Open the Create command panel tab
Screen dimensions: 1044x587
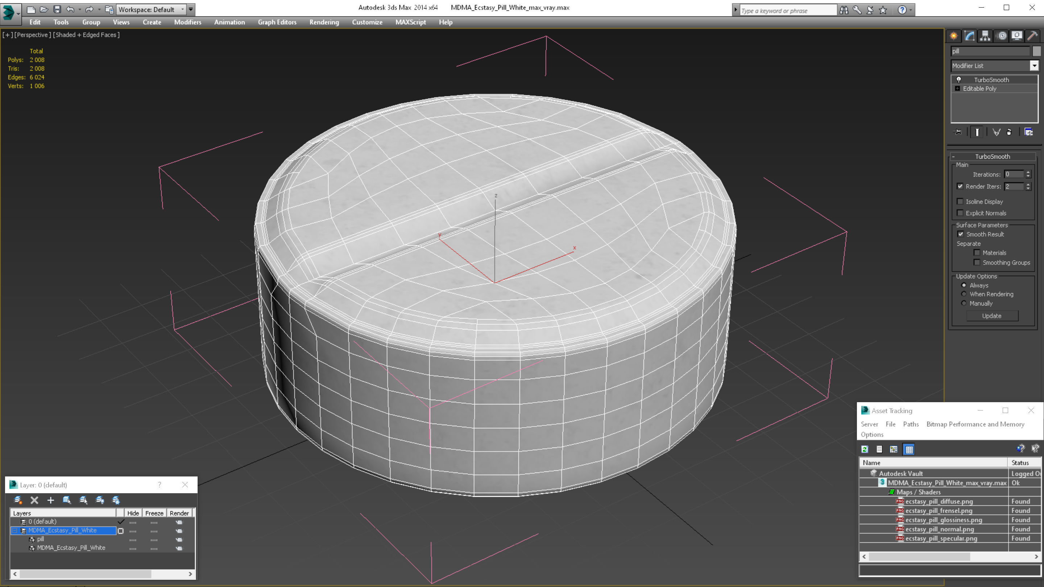(x=953, y=36)
